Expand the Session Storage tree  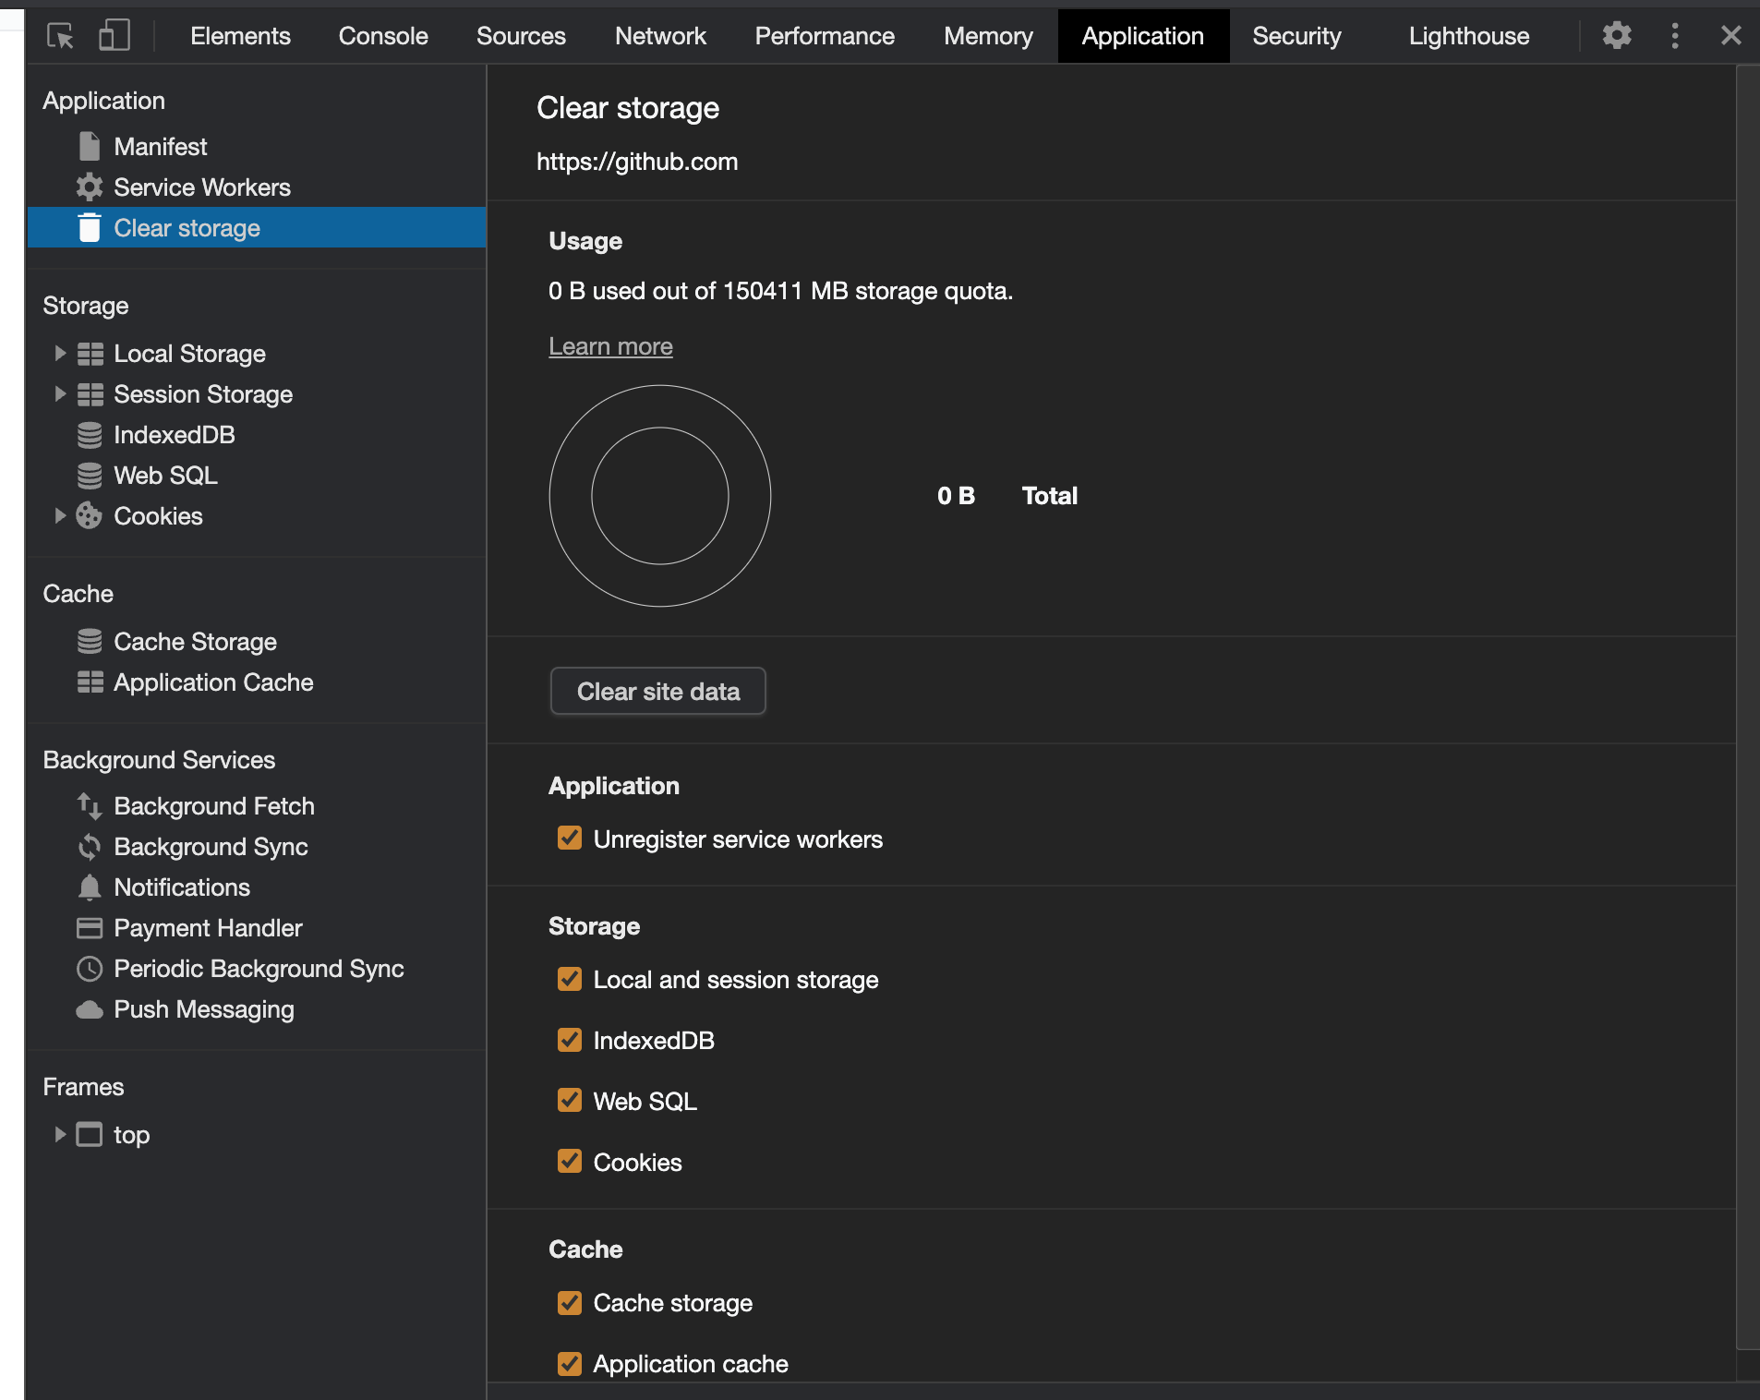[x=60, y=393]
